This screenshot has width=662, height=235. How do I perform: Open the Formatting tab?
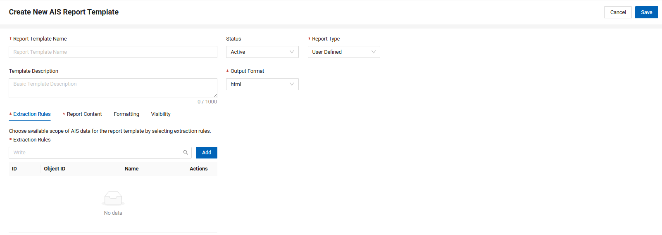[x=126, y=114]
